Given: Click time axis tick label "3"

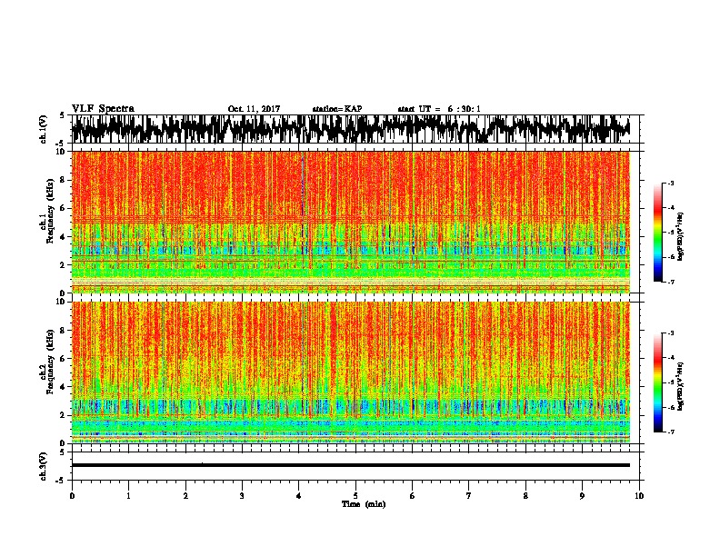Looking at the screenshot, I should click(x=242, y=496).
